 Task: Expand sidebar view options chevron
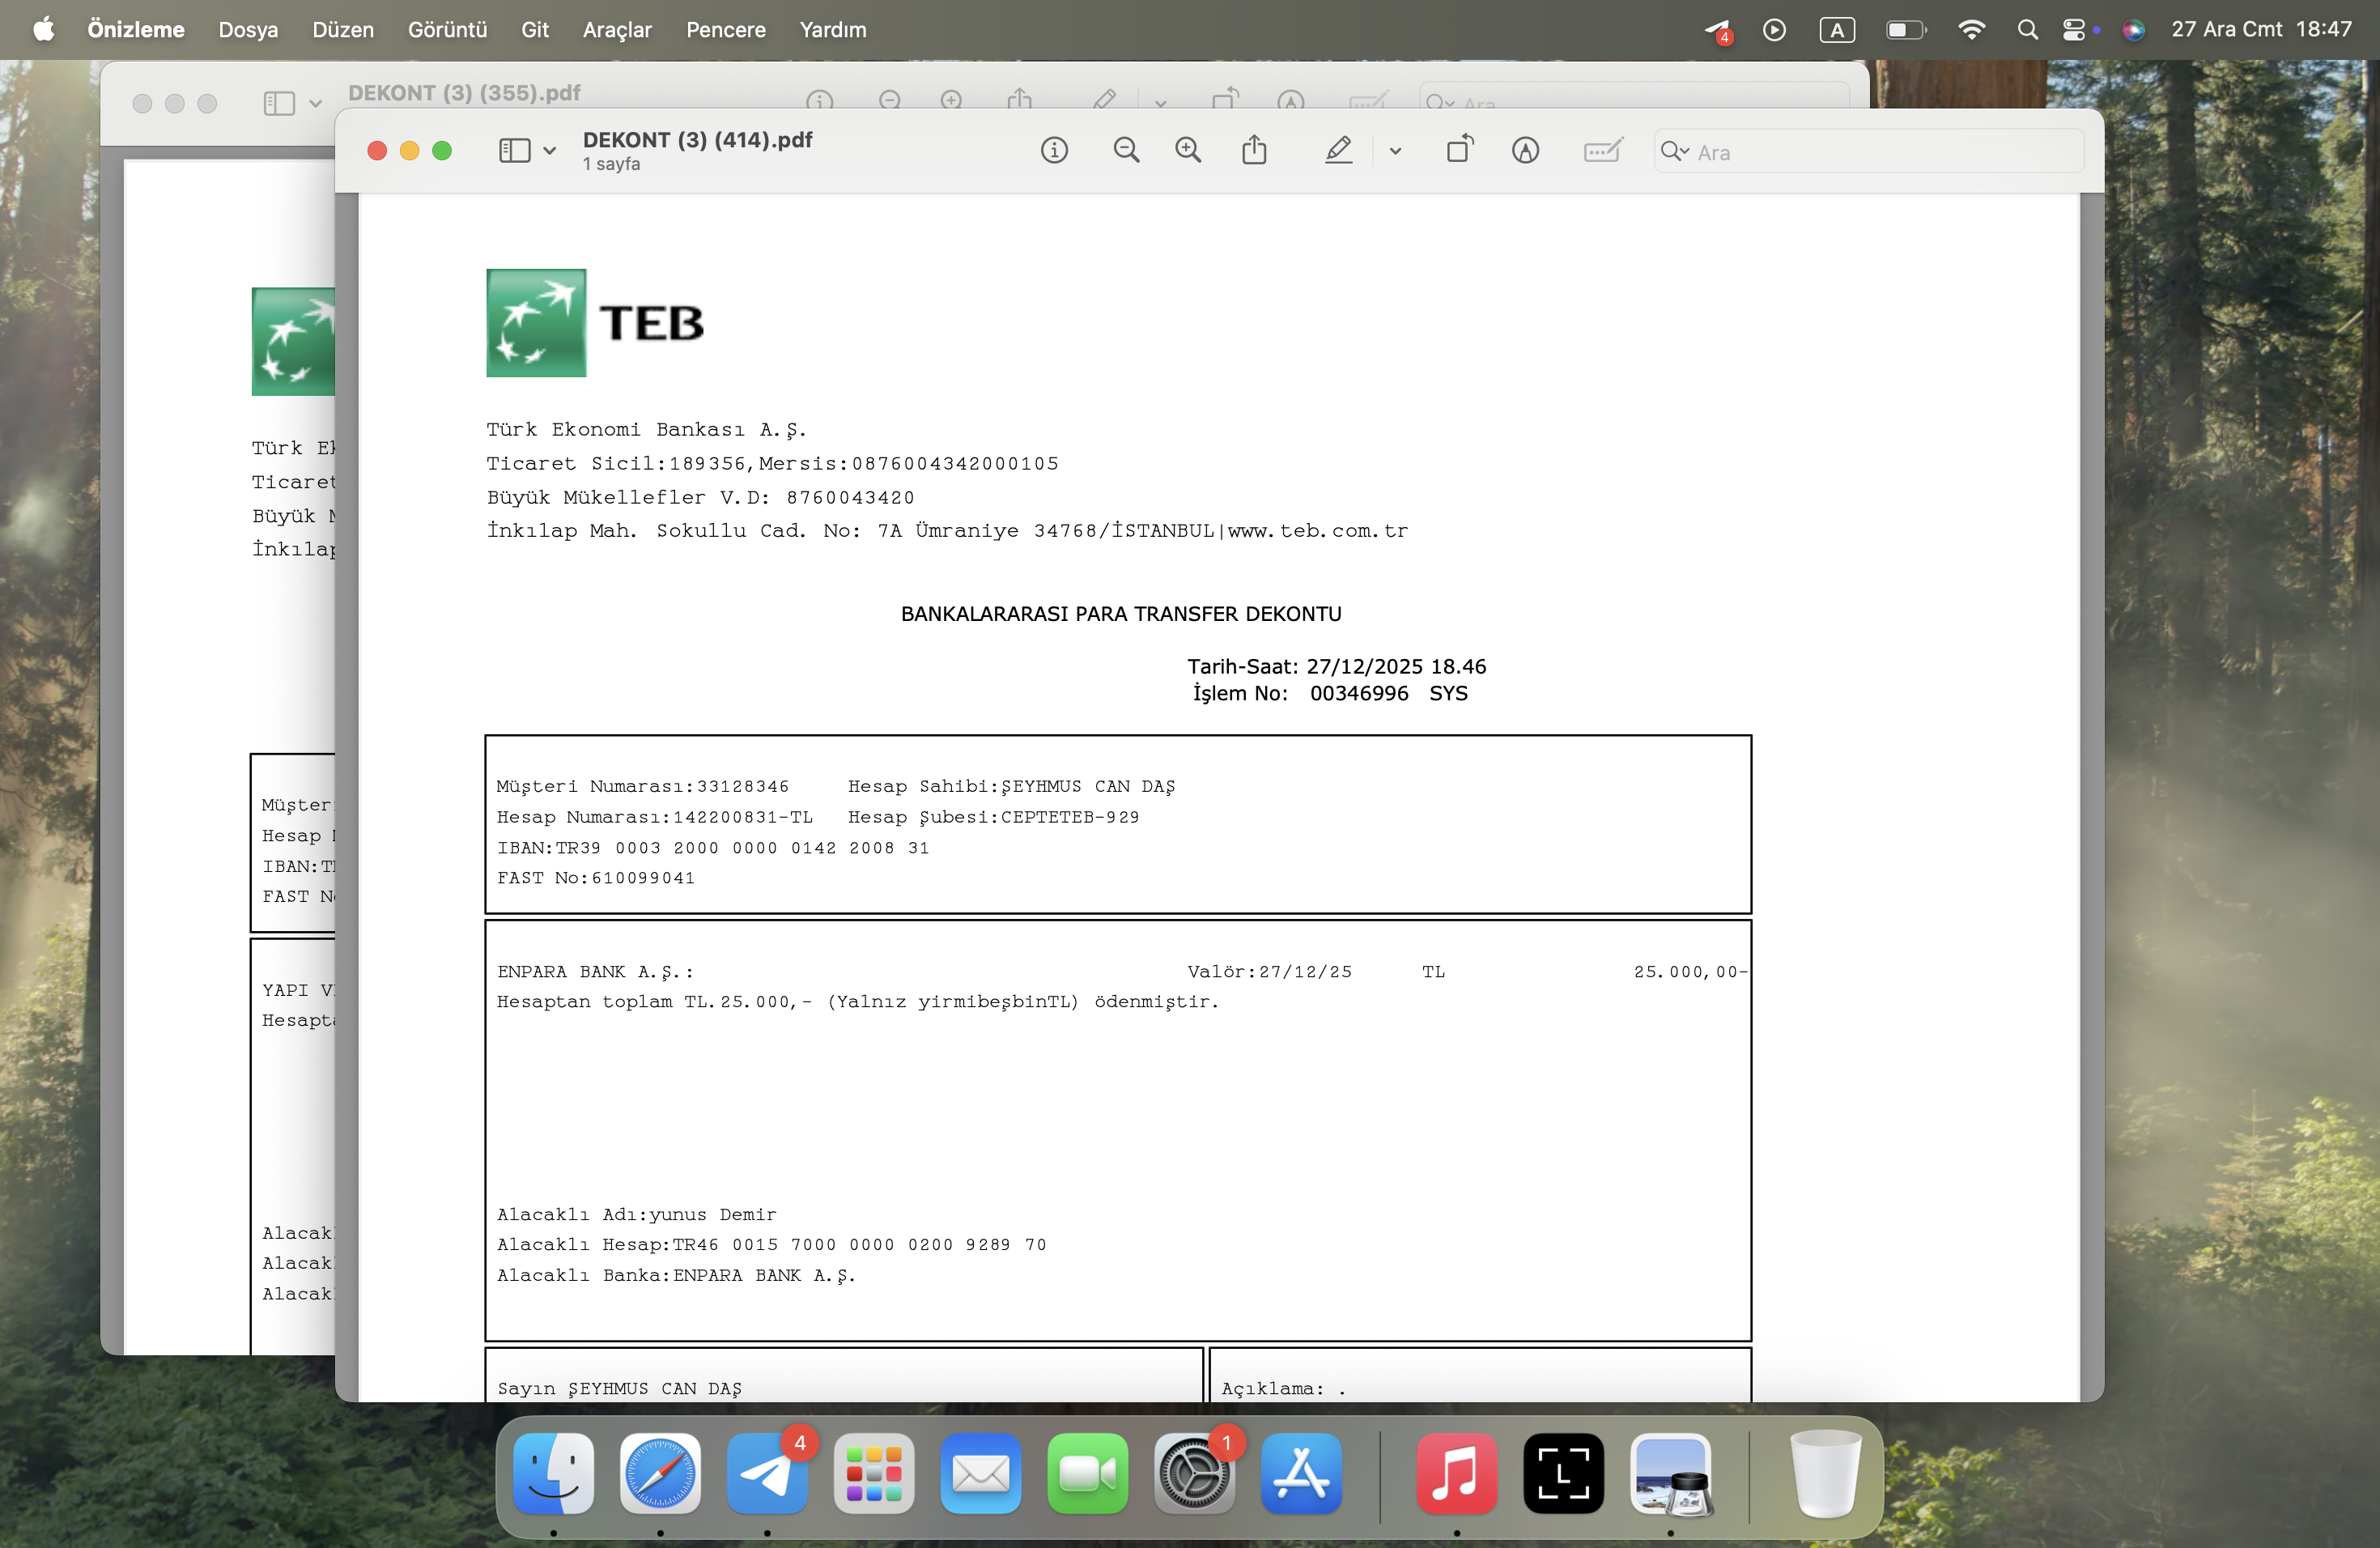pos(549,152)
